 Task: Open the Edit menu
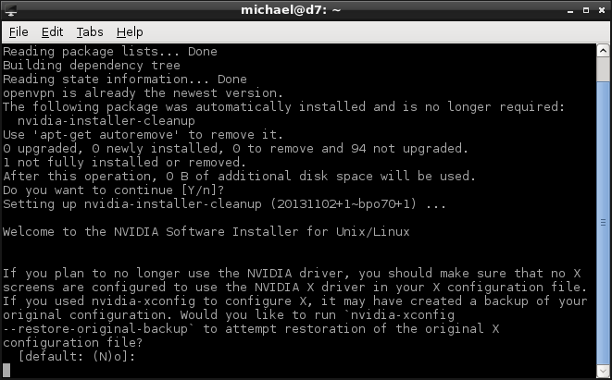[52, 32]
